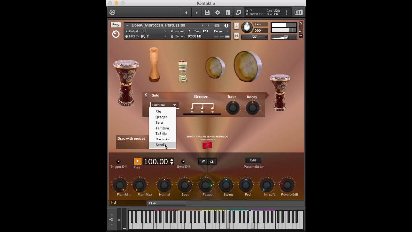Click the exclamation panic button
This screenshot has height=232, width=412.
(x=286, y=13)
